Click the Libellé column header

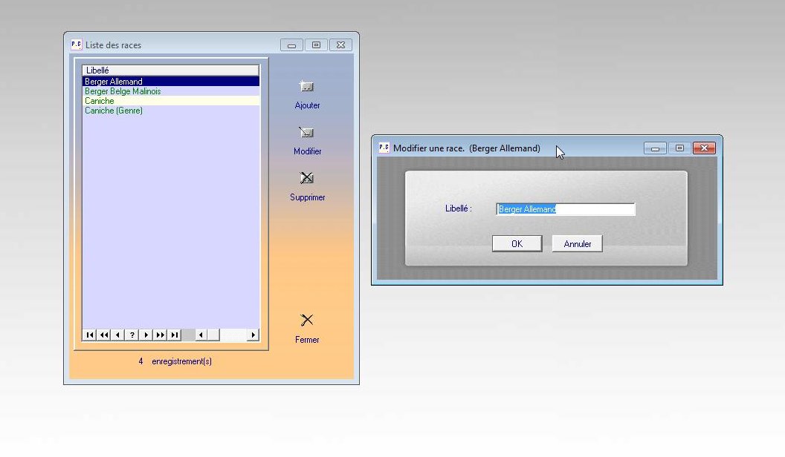point(170,70)
